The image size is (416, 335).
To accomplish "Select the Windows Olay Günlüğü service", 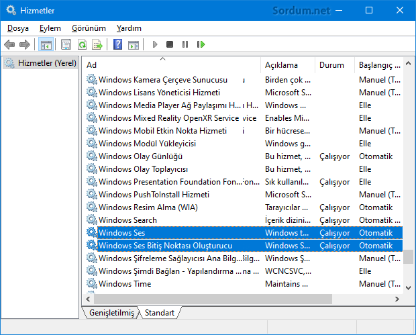I will pos(244,156).
